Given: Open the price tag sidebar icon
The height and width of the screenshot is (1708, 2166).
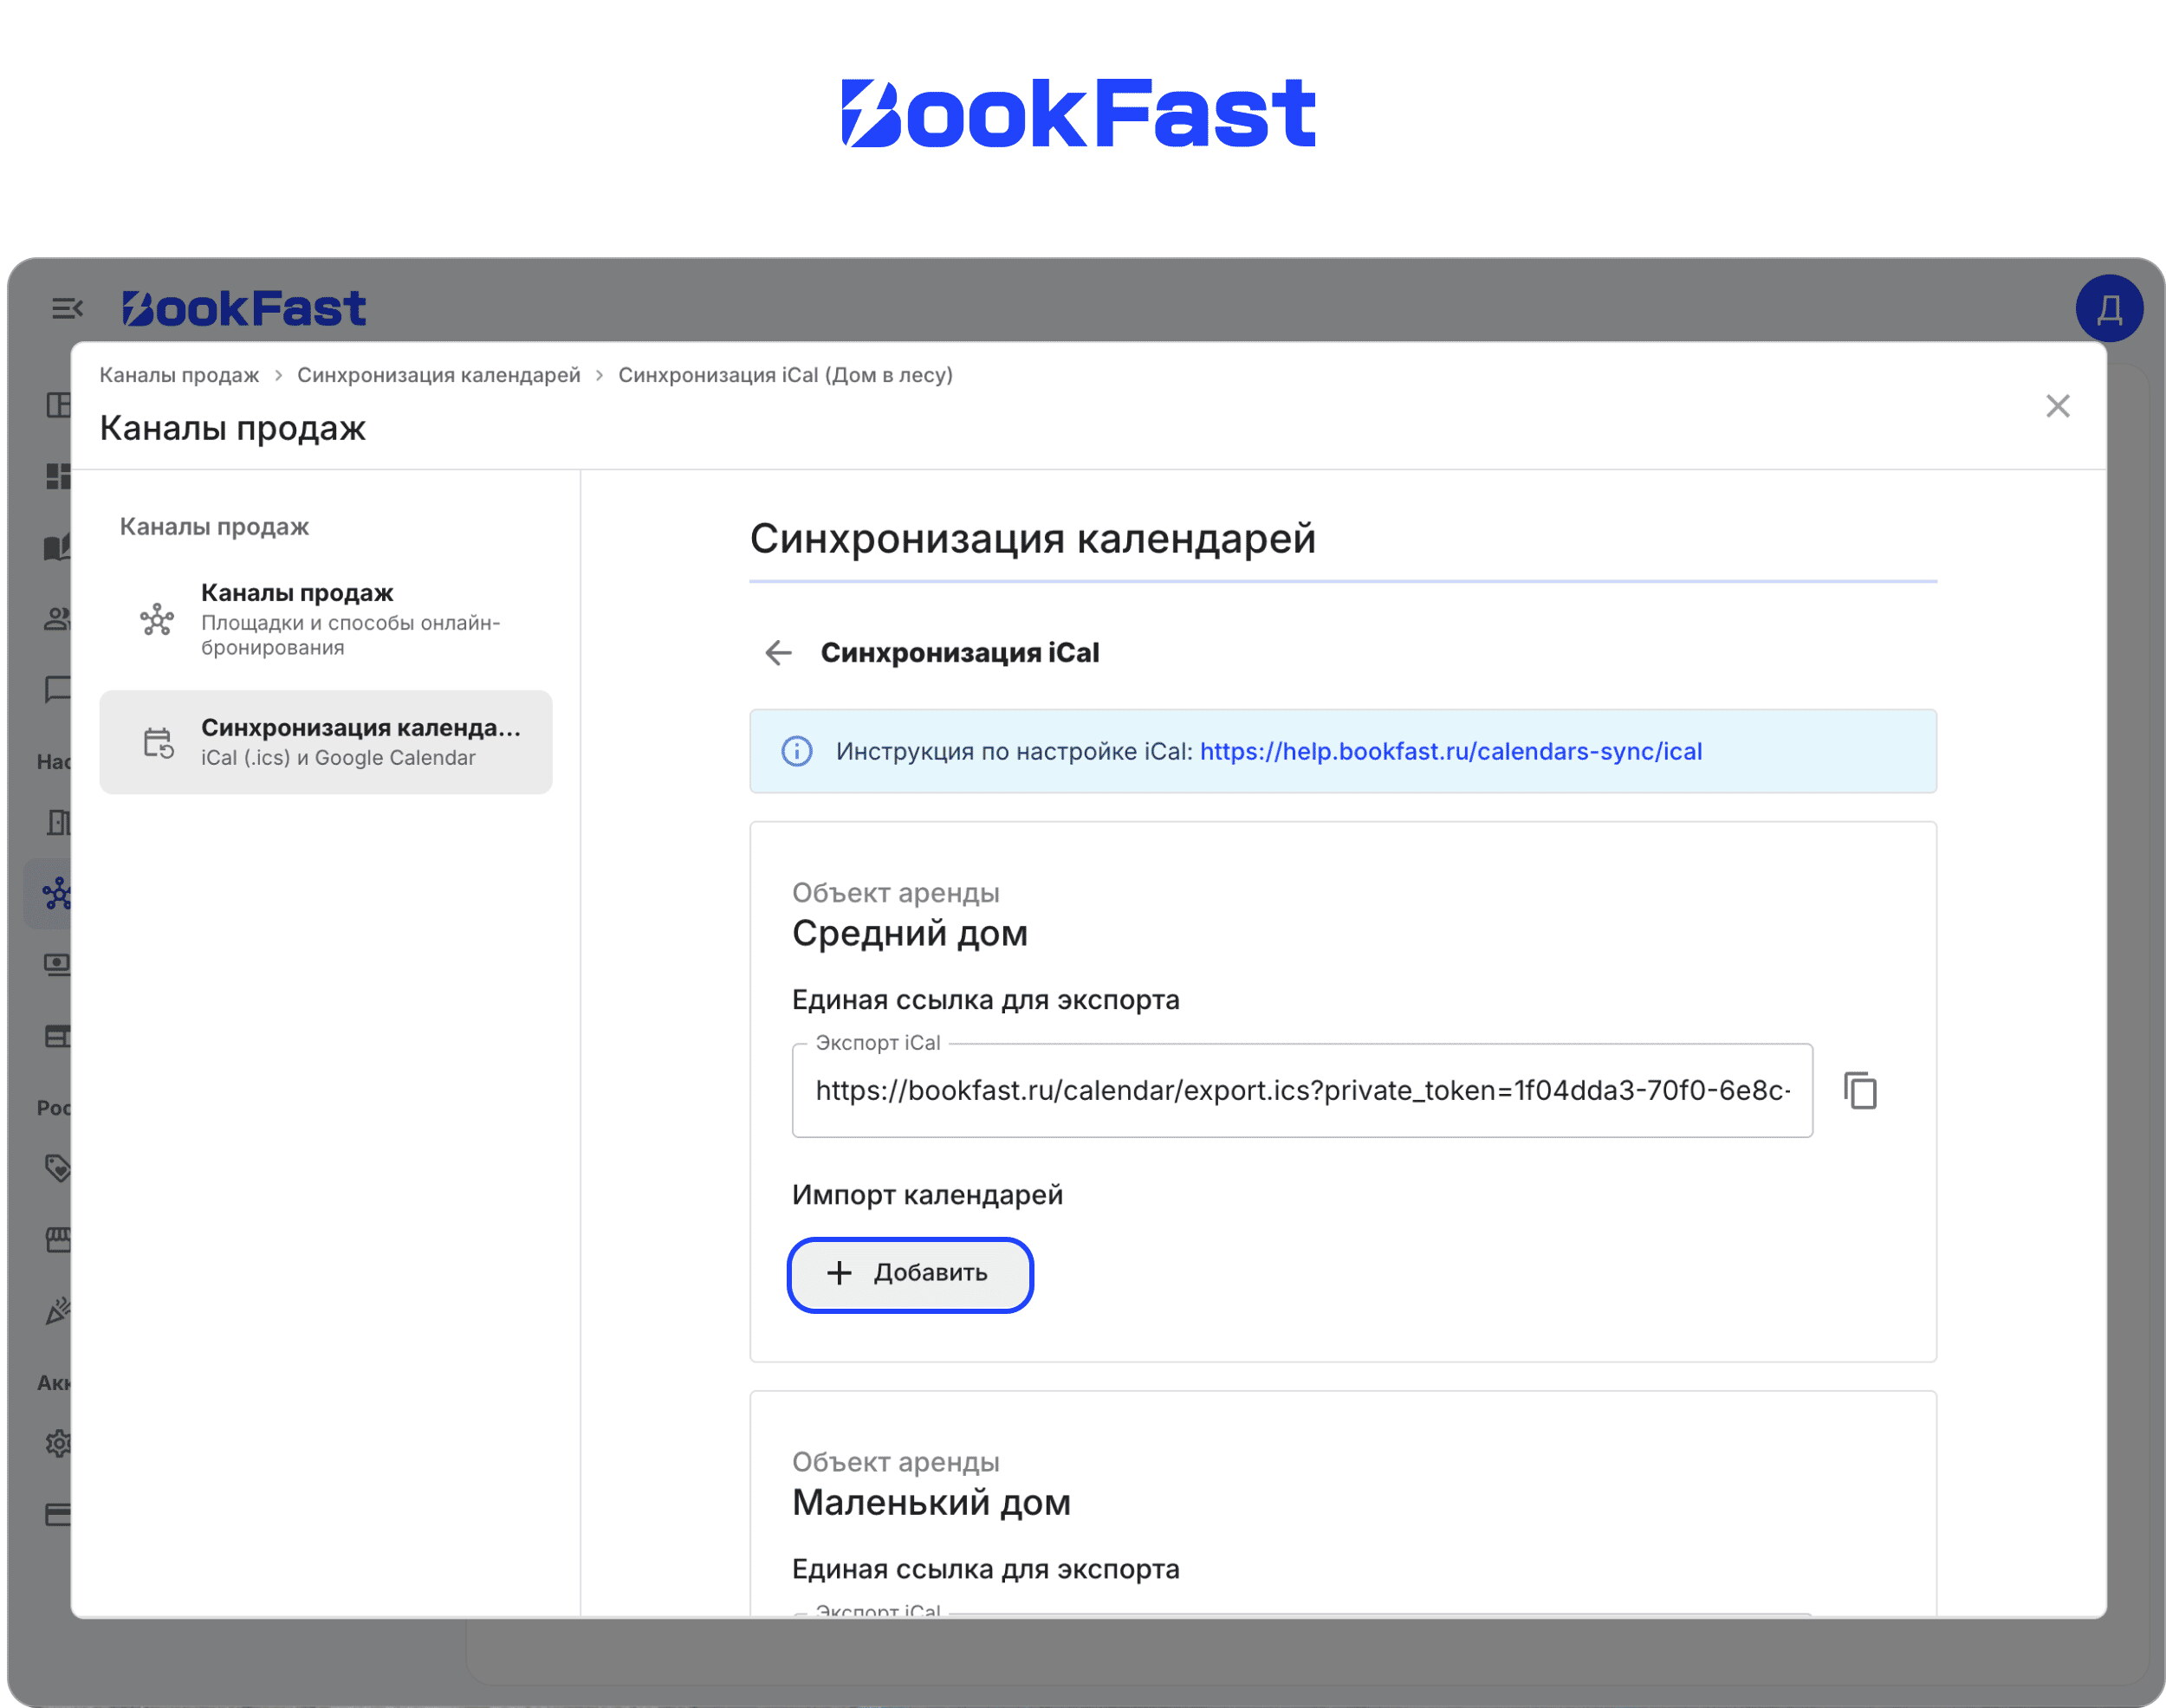Looking at the screenshot, I should click(x=58, y=1168).
